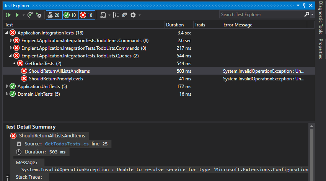Click error message of ShouldReturnPriorityLevels row
This screenshot has height=181, width=326.
point(264,79)
